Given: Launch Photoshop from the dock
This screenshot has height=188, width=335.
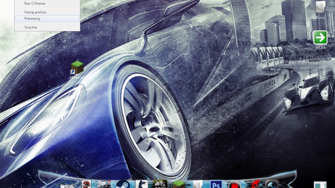Looking at the screenshot, I should (216, 184).
